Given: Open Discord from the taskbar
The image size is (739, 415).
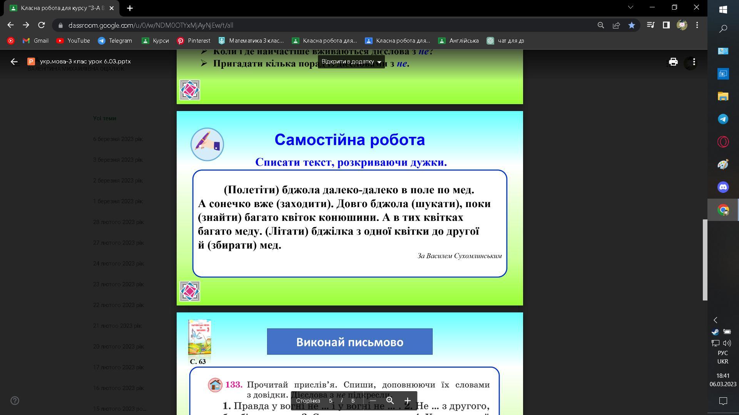Looking at the screenshot, I should [723, 187].
